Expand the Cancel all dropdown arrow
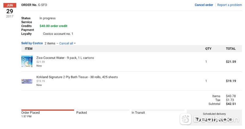The height and width of the screenshot is (129, 245). click(x=75, y=43)
